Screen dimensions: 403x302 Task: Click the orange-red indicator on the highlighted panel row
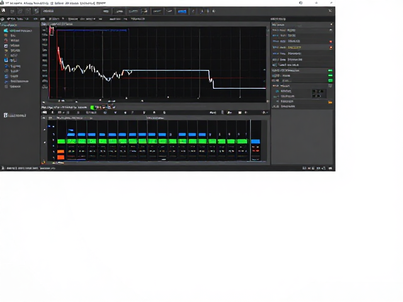click(x=331, y=48)
